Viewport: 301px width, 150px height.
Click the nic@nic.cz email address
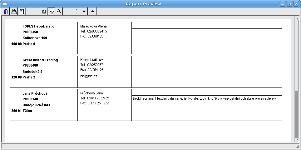click(x=89, y=76)
